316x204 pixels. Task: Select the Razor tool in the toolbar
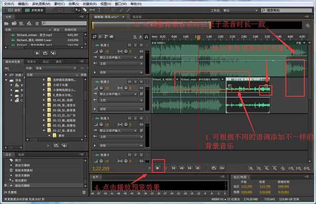pyautogui.click(x=85, y=10)
